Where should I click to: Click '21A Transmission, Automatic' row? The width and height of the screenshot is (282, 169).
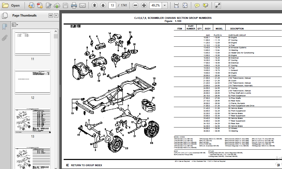(x=240, y=86)
